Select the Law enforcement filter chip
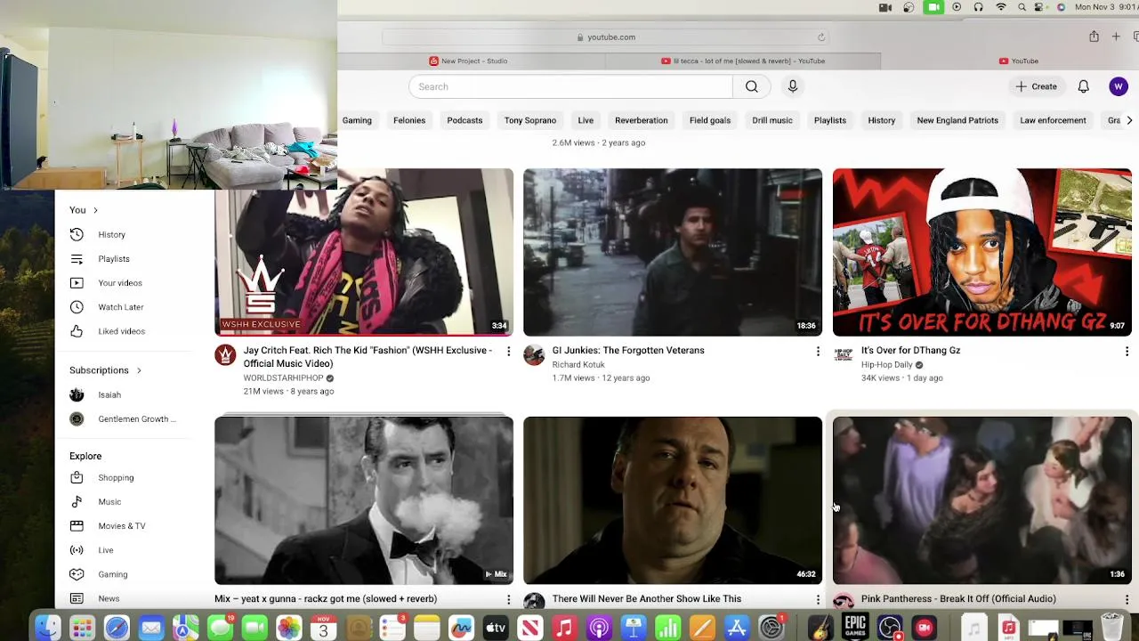Viewport: 1139px width, 641px height. point(1053,120)
